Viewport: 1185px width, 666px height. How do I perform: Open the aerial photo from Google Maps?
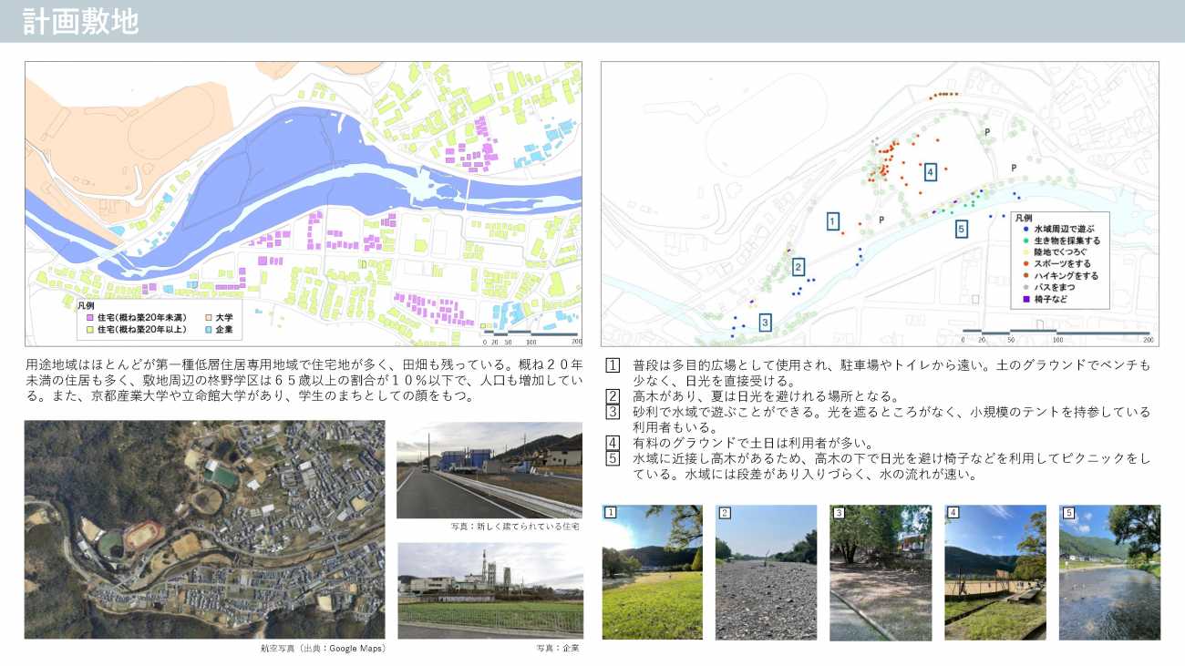tap(204, 529)
